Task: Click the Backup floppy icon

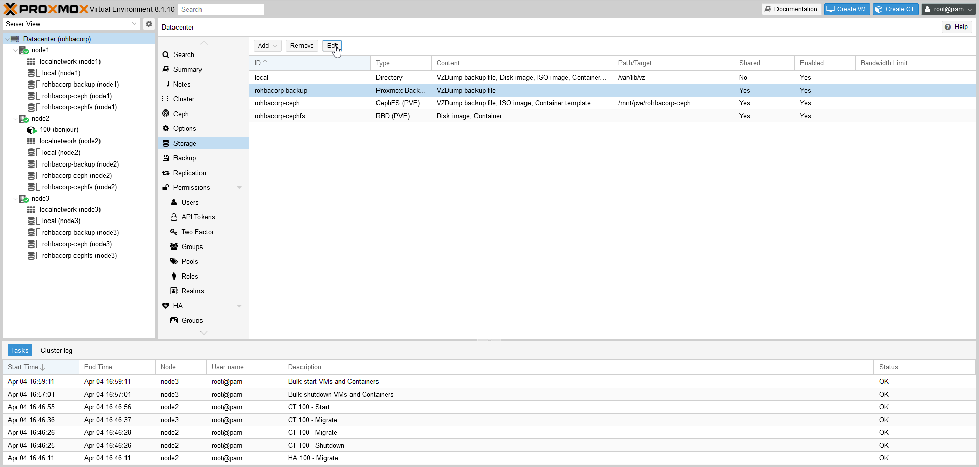Action: click(x=166, y=158)
